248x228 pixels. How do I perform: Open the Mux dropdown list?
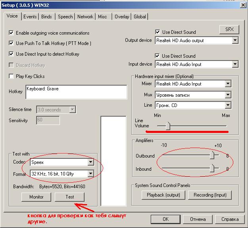click(x=228, y=95)
